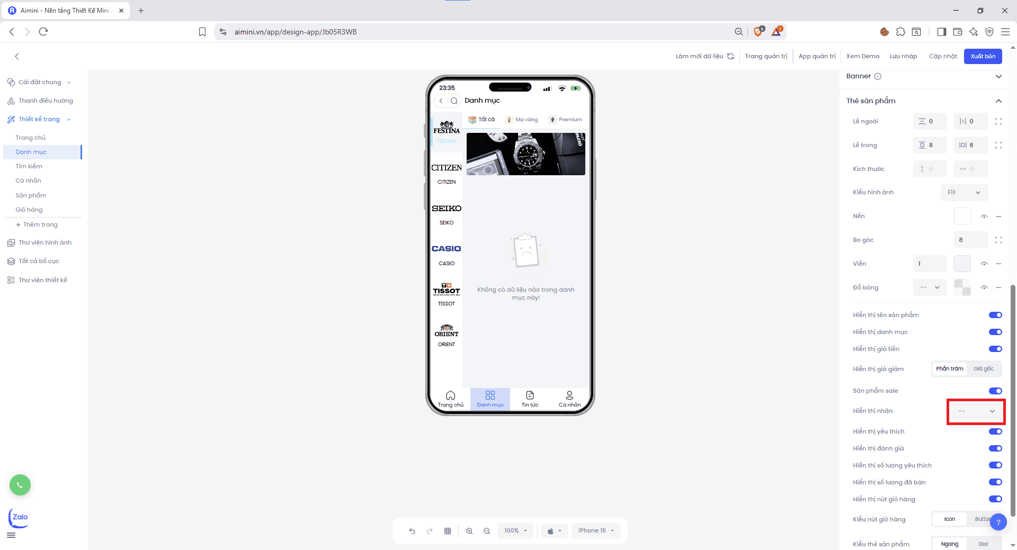
Task: Click the undo icon in bottom toolbar
Action: [x=412, y=531]
